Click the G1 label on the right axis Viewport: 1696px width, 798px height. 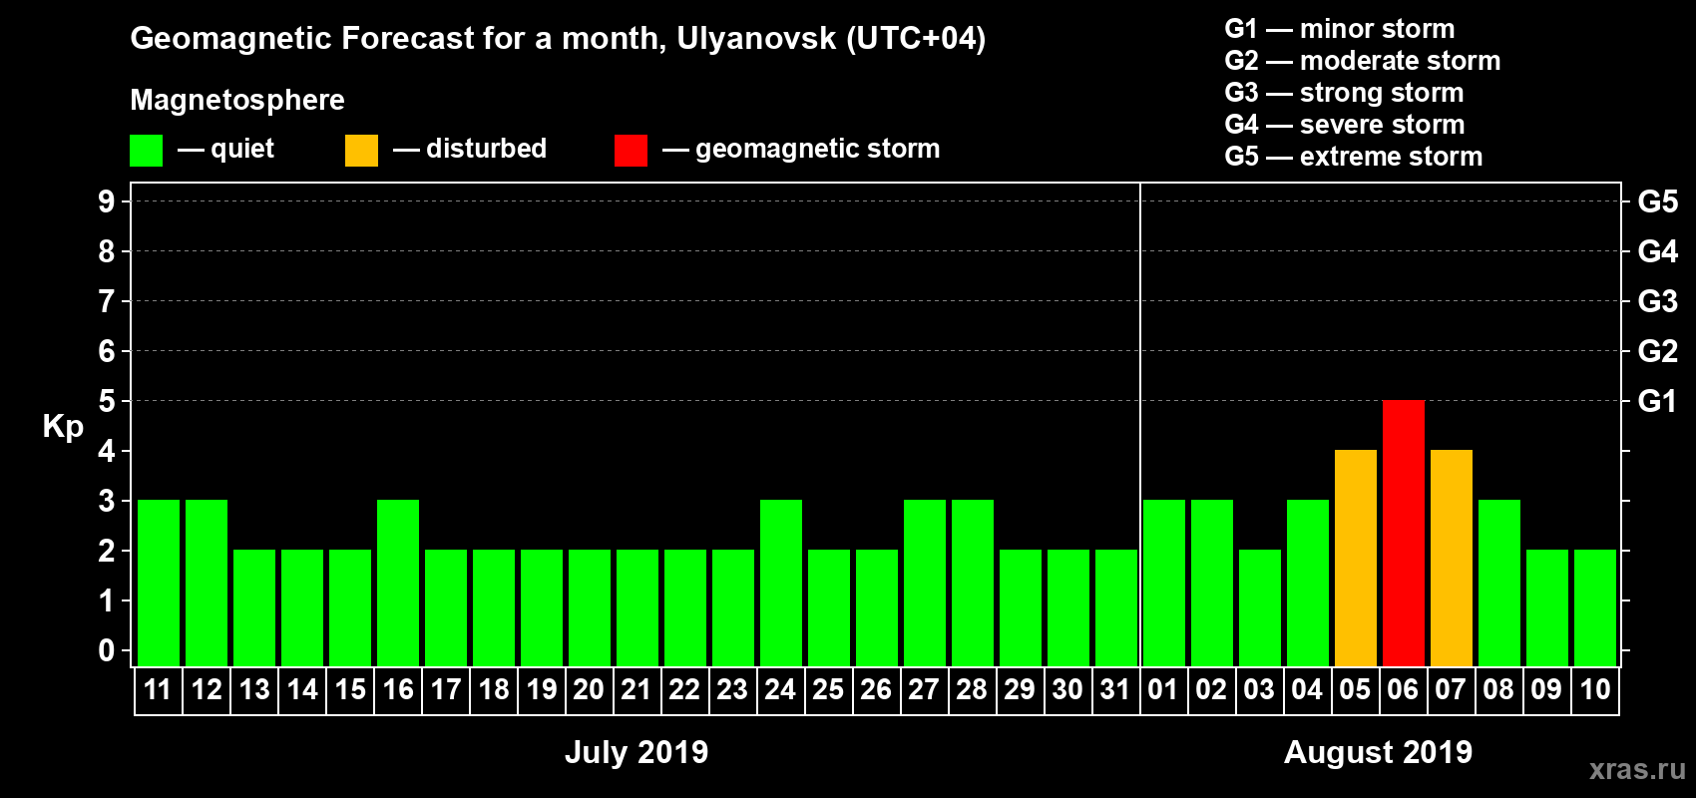[1657, 401]
